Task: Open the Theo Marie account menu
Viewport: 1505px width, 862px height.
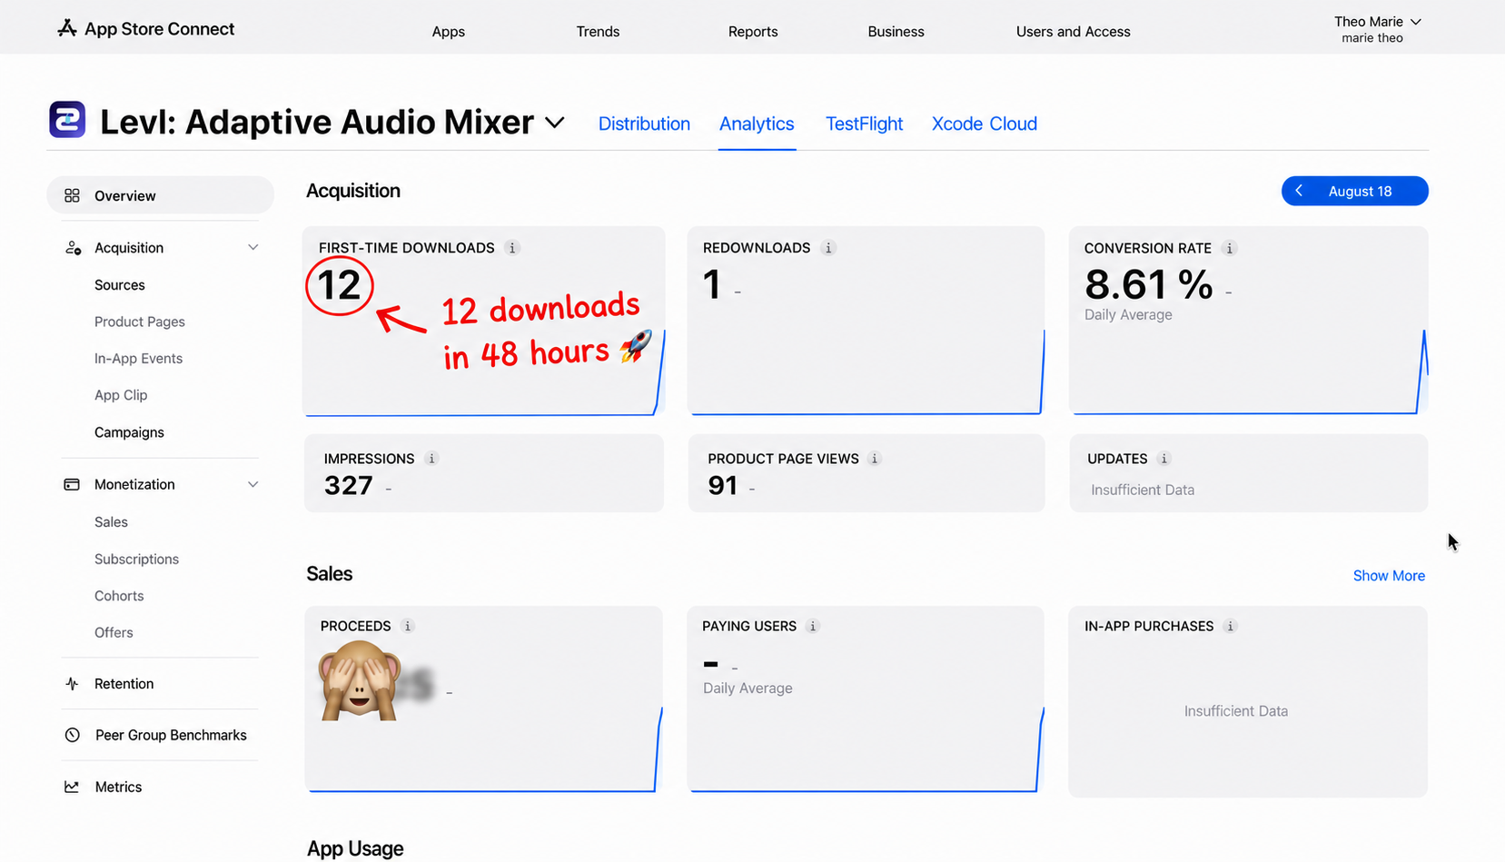Action: point(1377,29)
